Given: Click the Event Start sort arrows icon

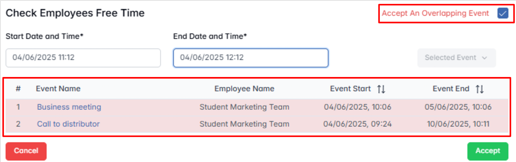Looking at the screenshot, I should (381, 89).
